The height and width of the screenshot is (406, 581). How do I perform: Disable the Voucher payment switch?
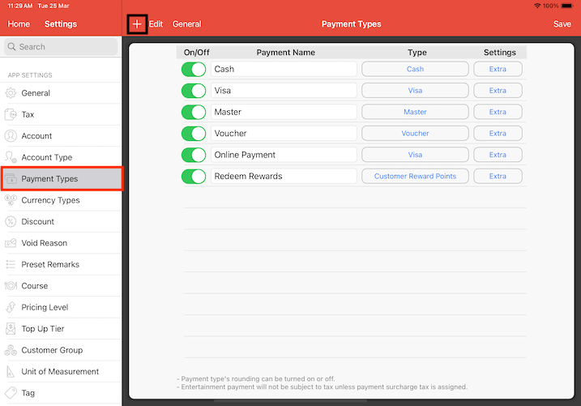click(194, 134)
